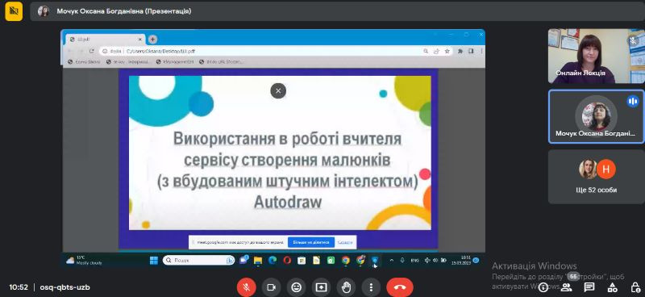
Task: Open the 'URL Shorten...' bookmark
Action: (x=221, y=62)
